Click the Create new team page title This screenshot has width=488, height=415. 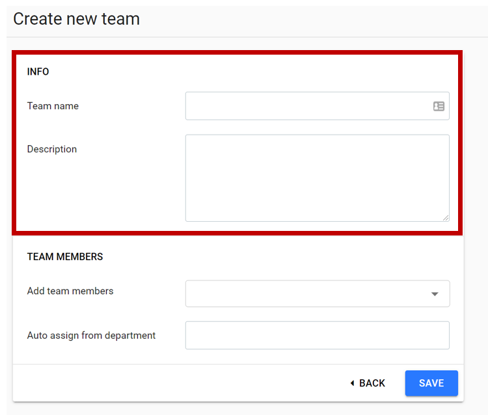tap(77, 19)
